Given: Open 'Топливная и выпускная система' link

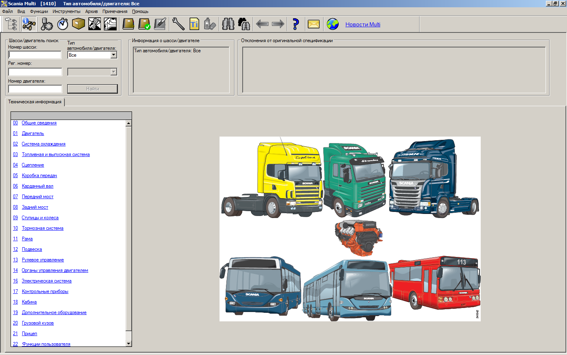Looking at the screenshot, I should (x=56, y=154).
